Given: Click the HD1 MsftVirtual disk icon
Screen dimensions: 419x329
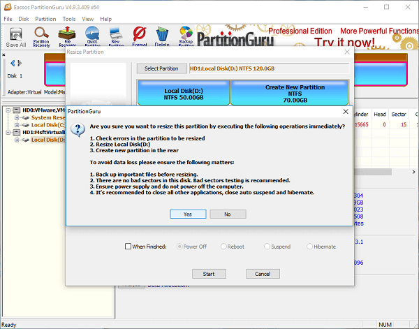Looking at the screenshot, I should 17,132.
